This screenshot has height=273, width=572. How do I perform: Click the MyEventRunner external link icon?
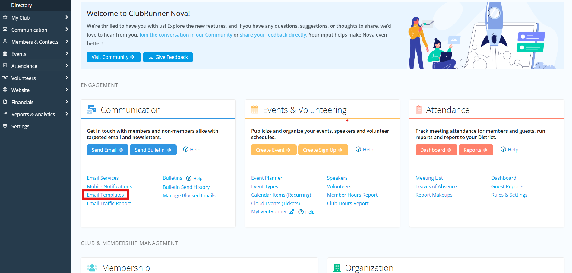click(x=291, y=212)
